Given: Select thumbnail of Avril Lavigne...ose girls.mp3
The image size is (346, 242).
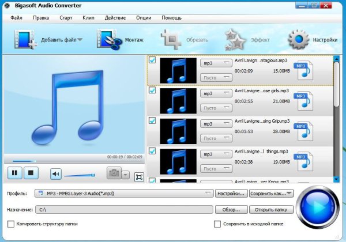Looking at the screenshot, I should pyautogui.click(x=178, y=101).
